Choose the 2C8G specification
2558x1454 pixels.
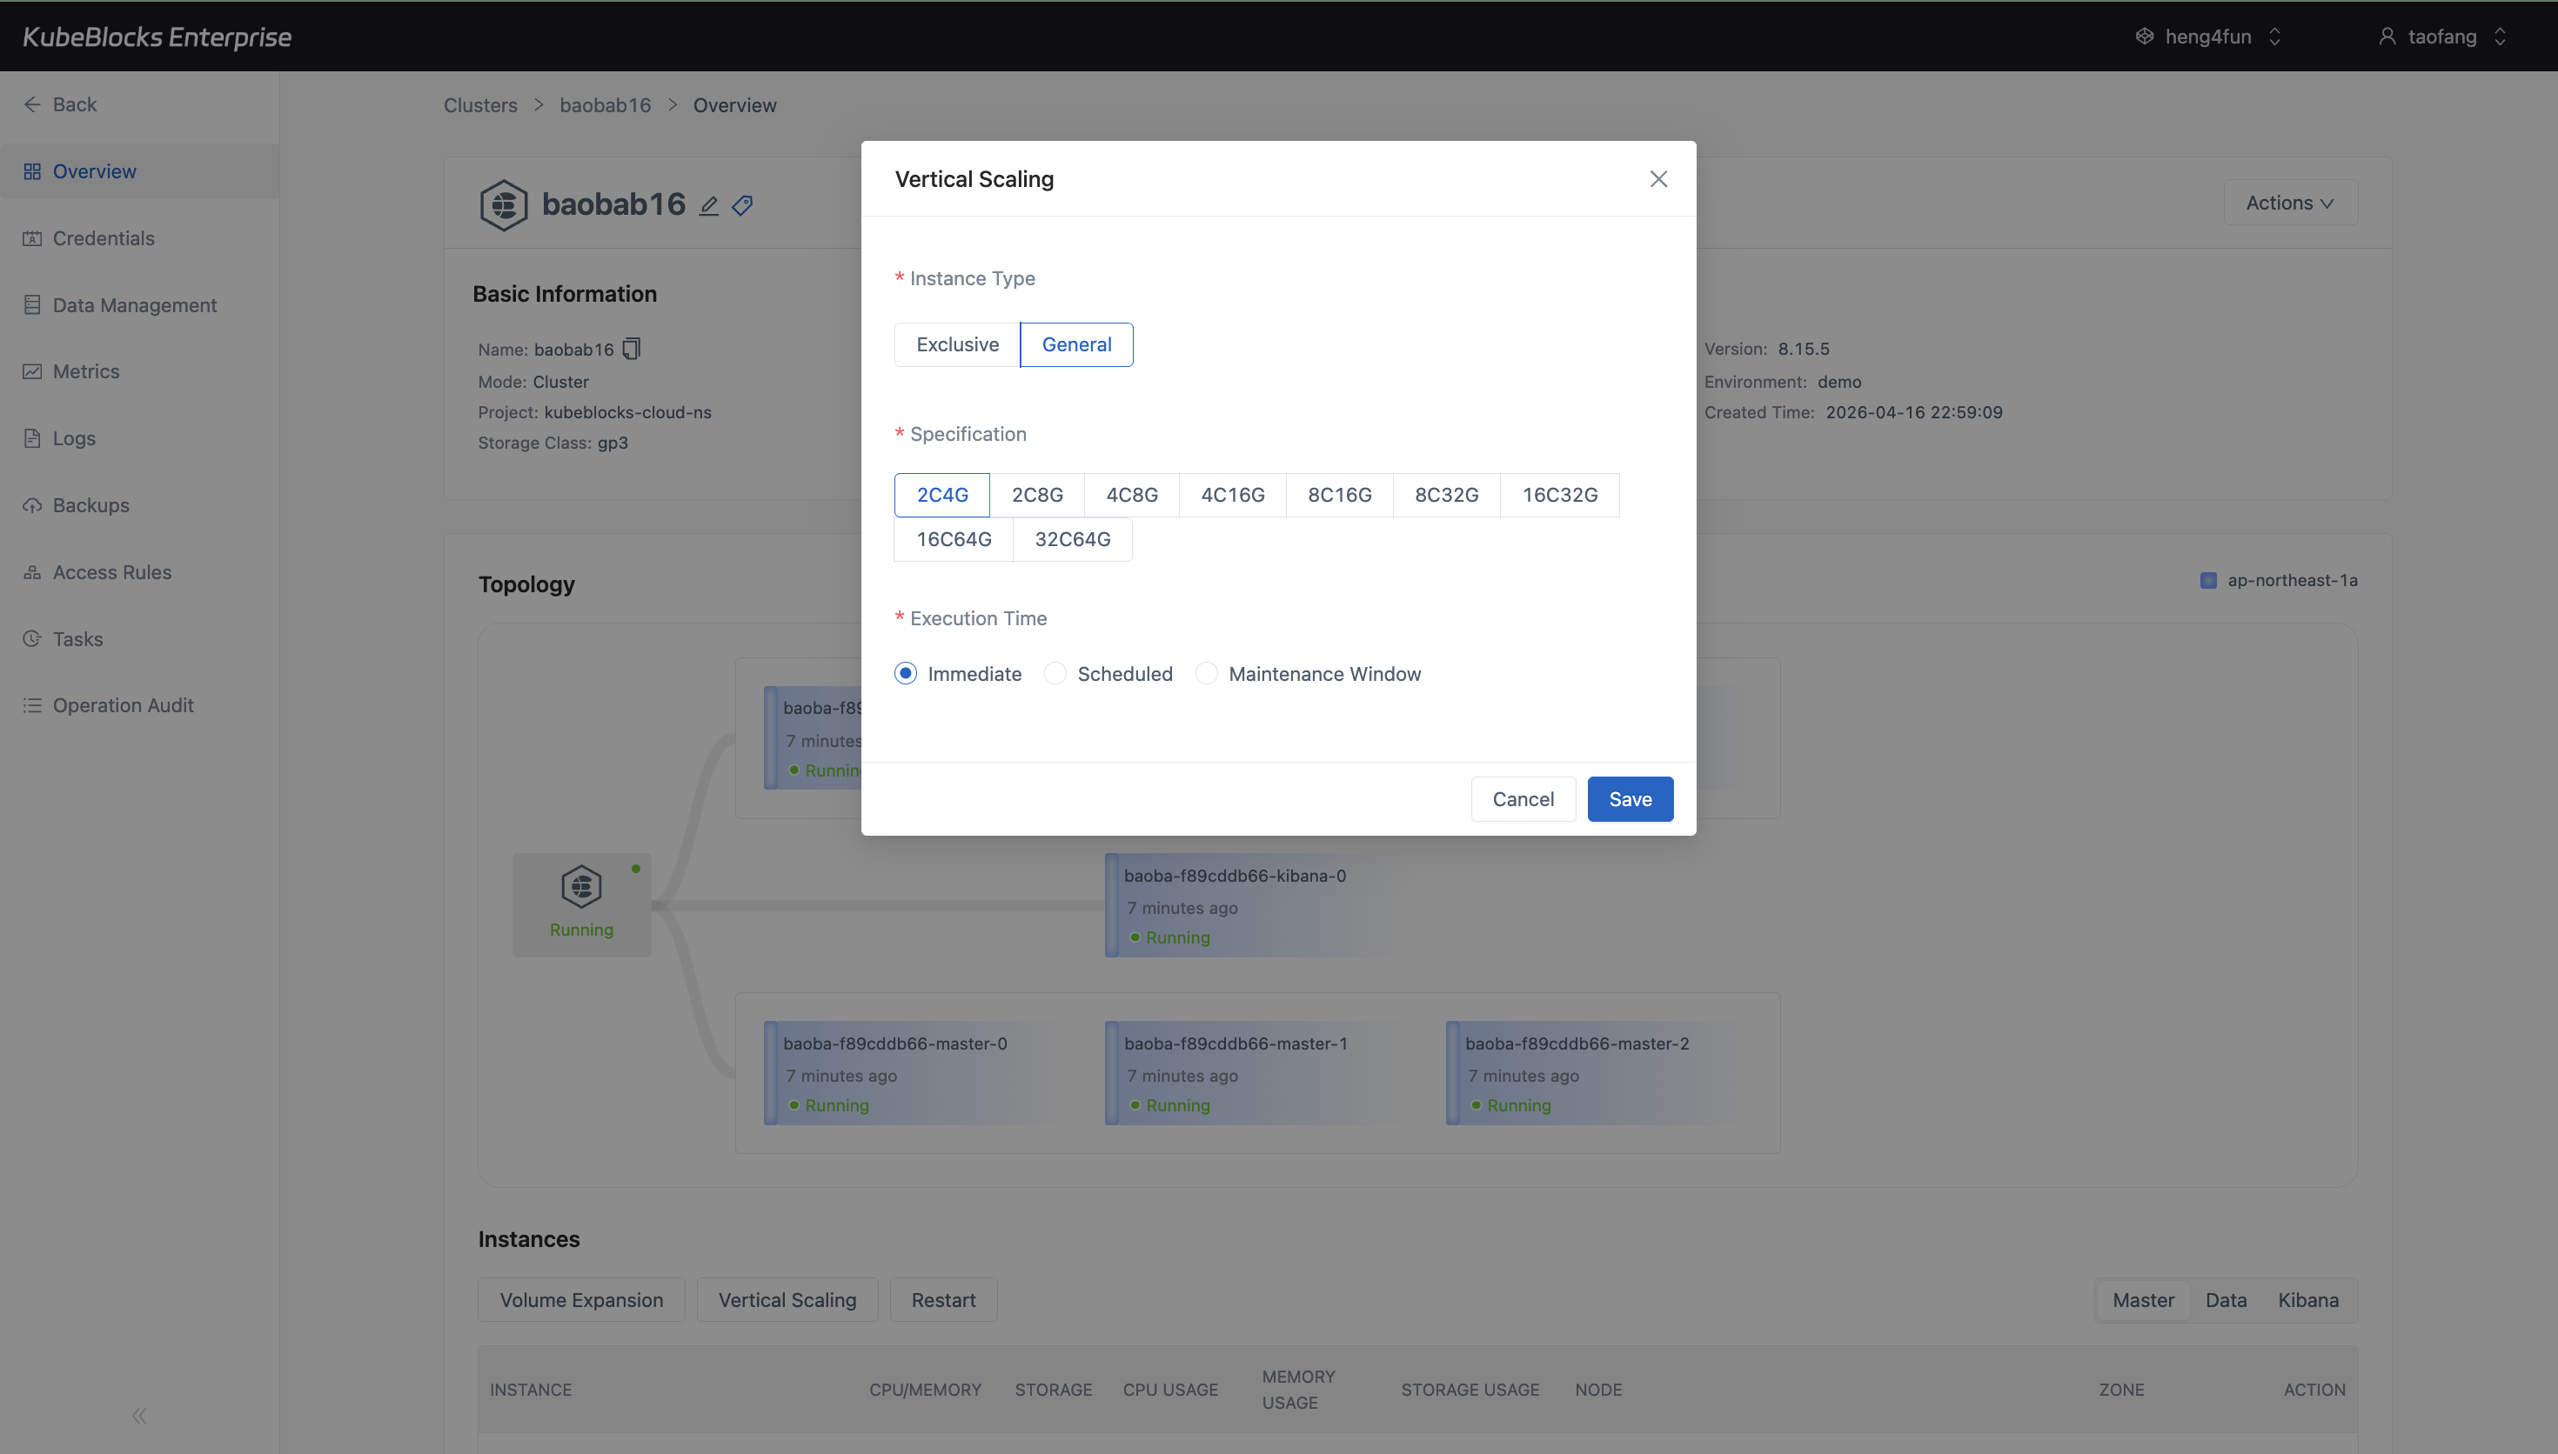coord(1037,494)
